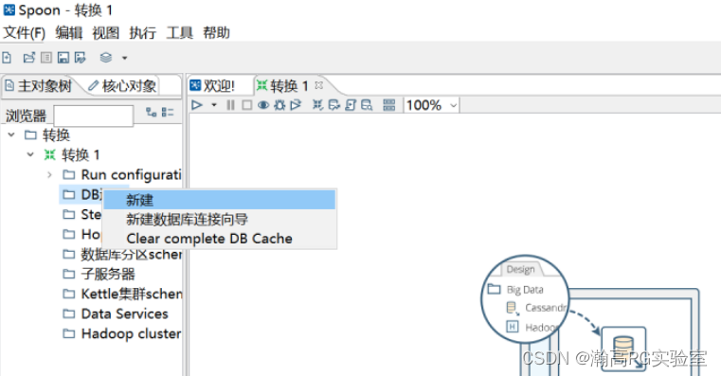The image size is (721, 376).
Task: Click the Explore repository toolbar icon
Action: (x=46, y=58)
